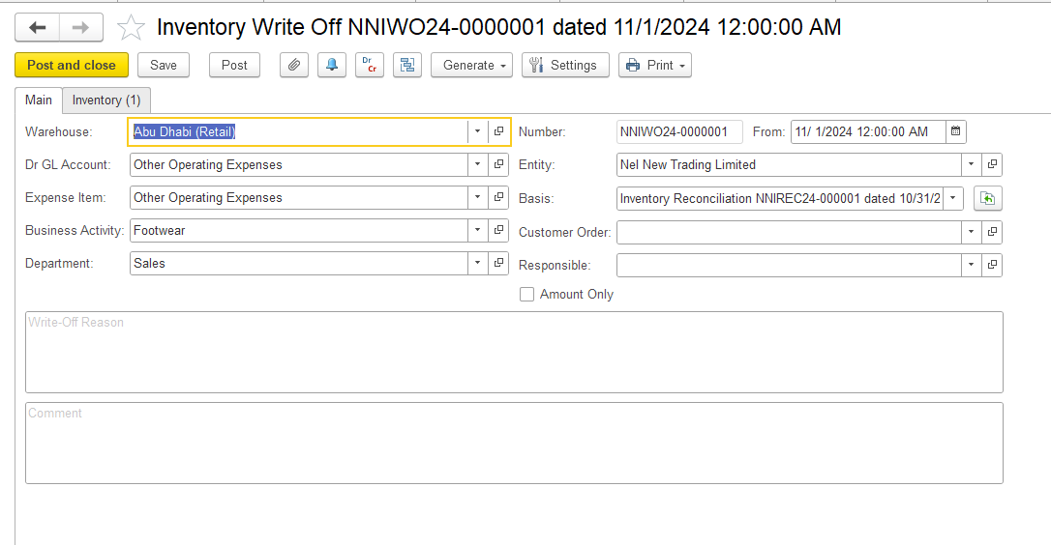Click into the Write-Off Reason text field
This screenshot has height=545, width=1051.
pyautogui.click(x=513, y=352)
